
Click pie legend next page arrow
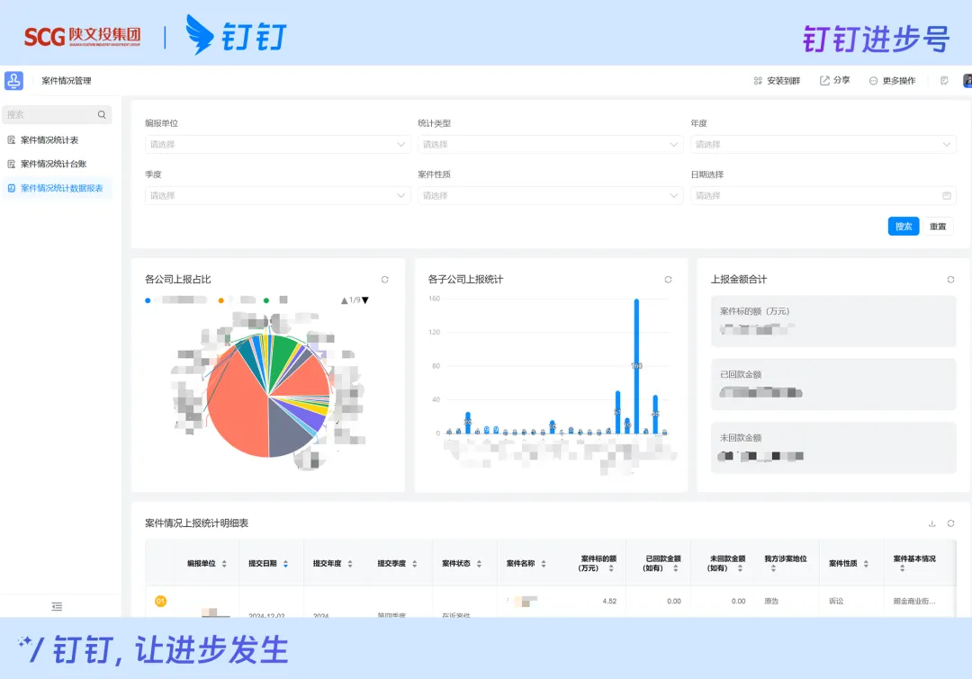pos(365,300)
